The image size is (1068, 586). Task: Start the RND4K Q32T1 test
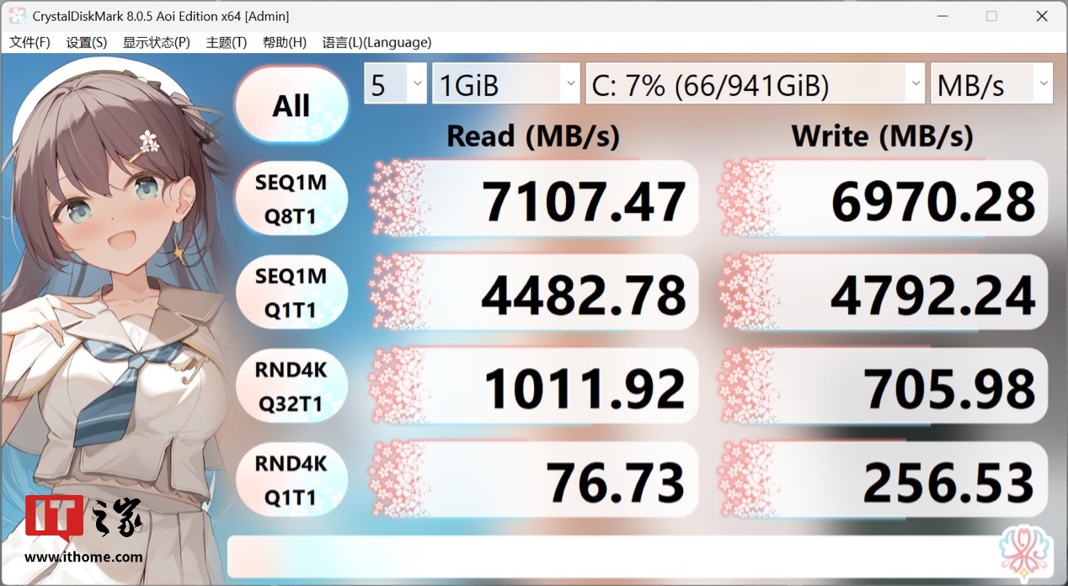coord(291,386)
